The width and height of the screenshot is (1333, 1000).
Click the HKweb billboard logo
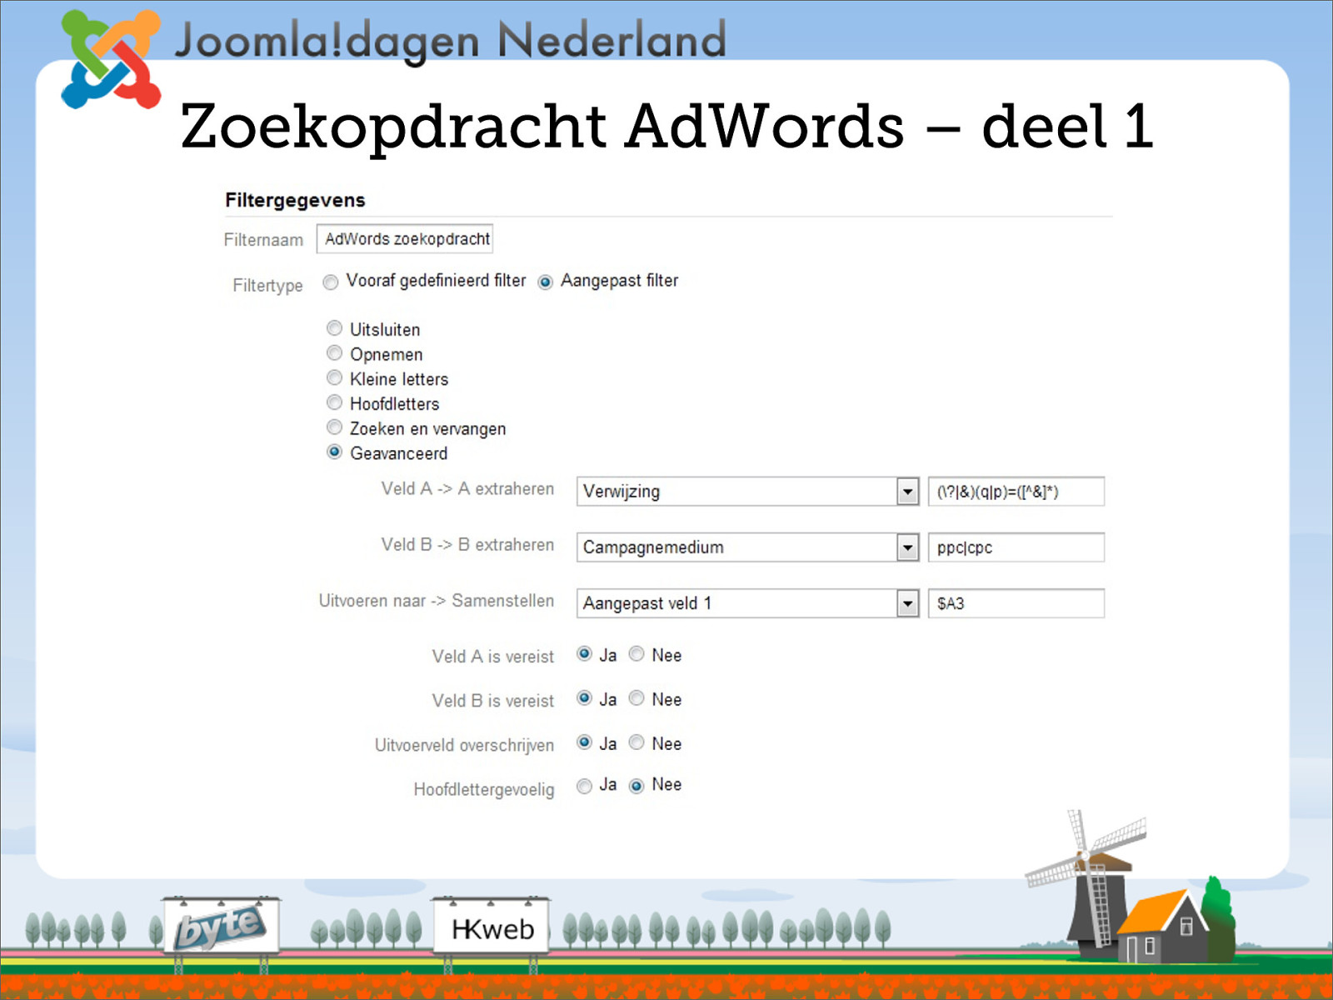(492, 927)
